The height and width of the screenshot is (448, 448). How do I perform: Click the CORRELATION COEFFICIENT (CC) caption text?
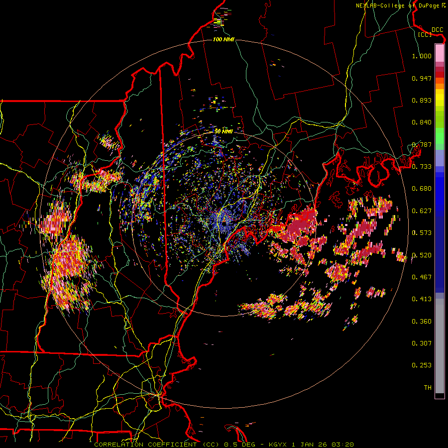click(x=156, y=445)
